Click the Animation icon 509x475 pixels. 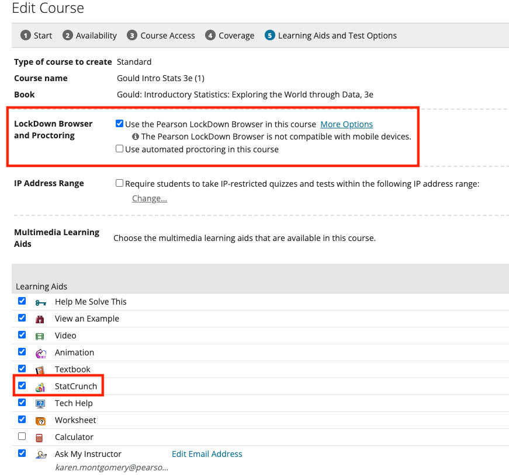pos(40,353)
